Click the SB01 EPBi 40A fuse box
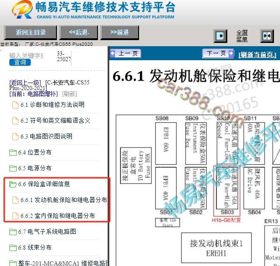The image size is (280, 266). pos(166,188)
